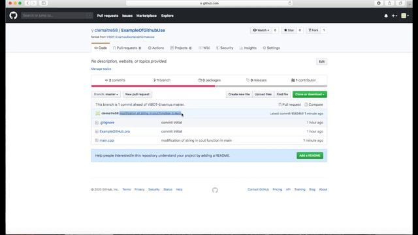This screenshot has height=235, width=418.
Task: Click Edit for the repository description
Action: [x=322, y=61]
